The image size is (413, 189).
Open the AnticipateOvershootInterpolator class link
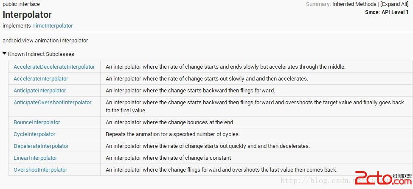(x=53, y=103)
